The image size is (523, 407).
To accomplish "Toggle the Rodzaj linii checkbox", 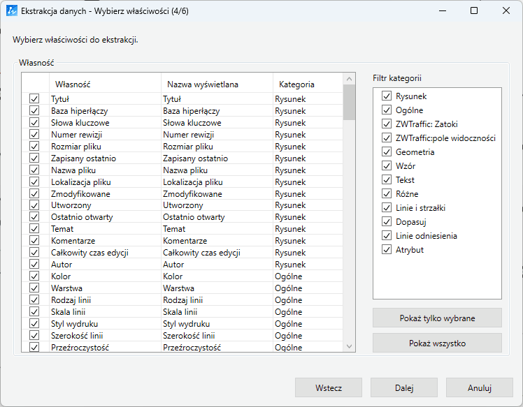I will (34, 299).
